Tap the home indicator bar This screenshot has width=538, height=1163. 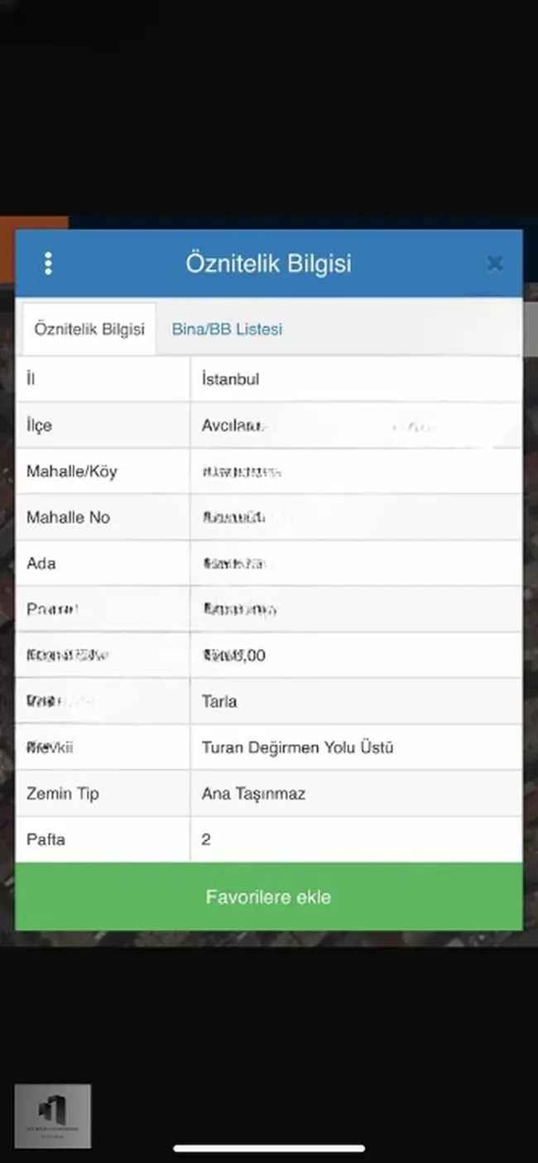tap(269, 1148)
